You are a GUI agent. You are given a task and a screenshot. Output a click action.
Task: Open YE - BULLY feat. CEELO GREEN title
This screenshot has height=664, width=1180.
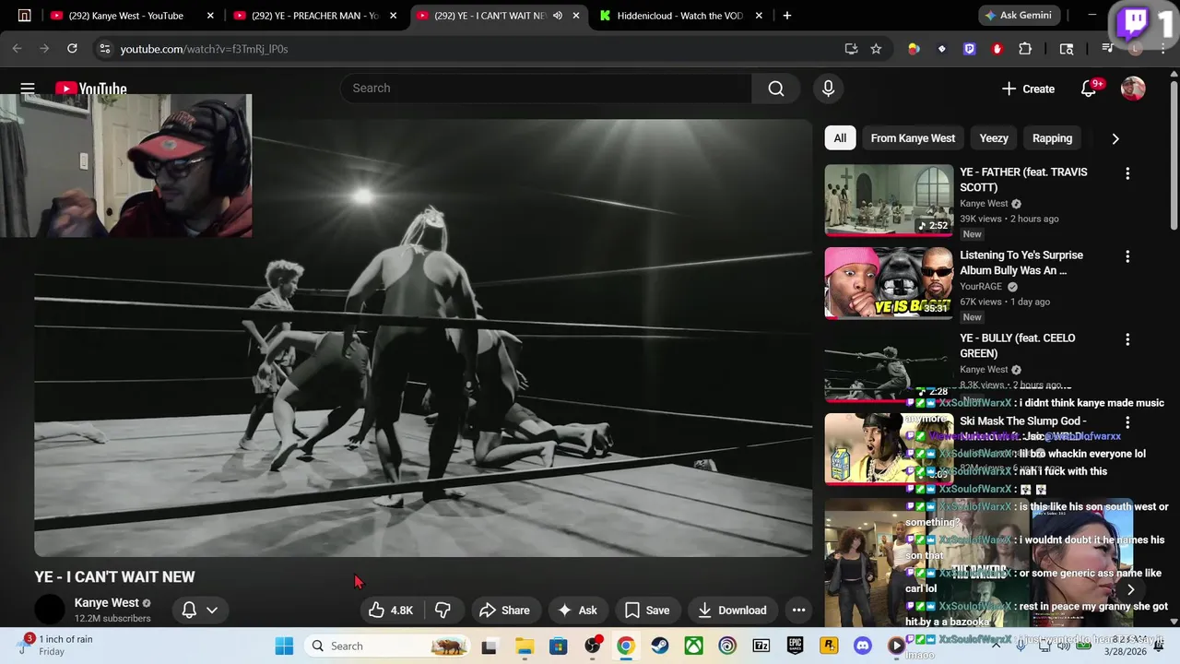1017,346
